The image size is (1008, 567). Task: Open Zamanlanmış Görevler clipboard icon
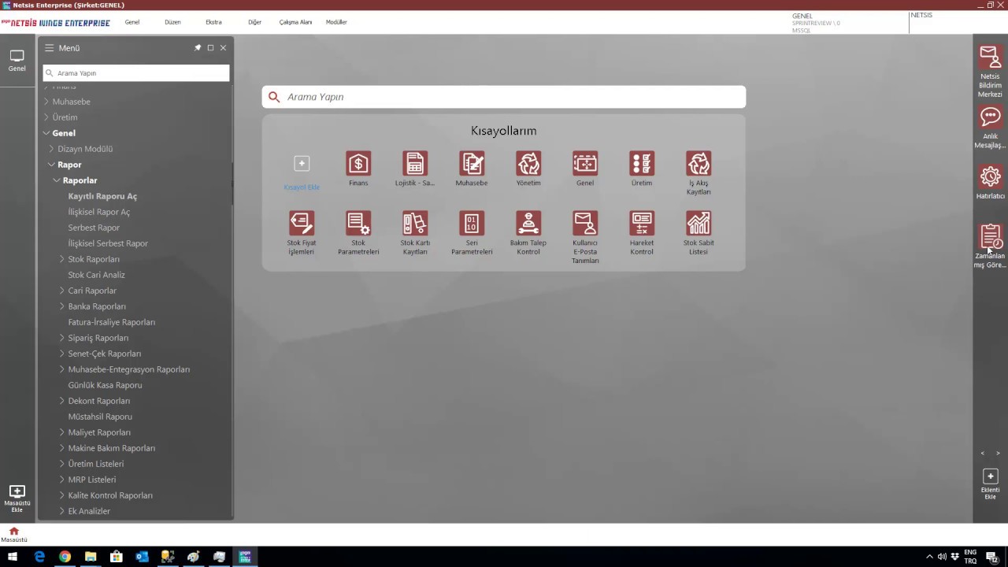click(990, 237)
